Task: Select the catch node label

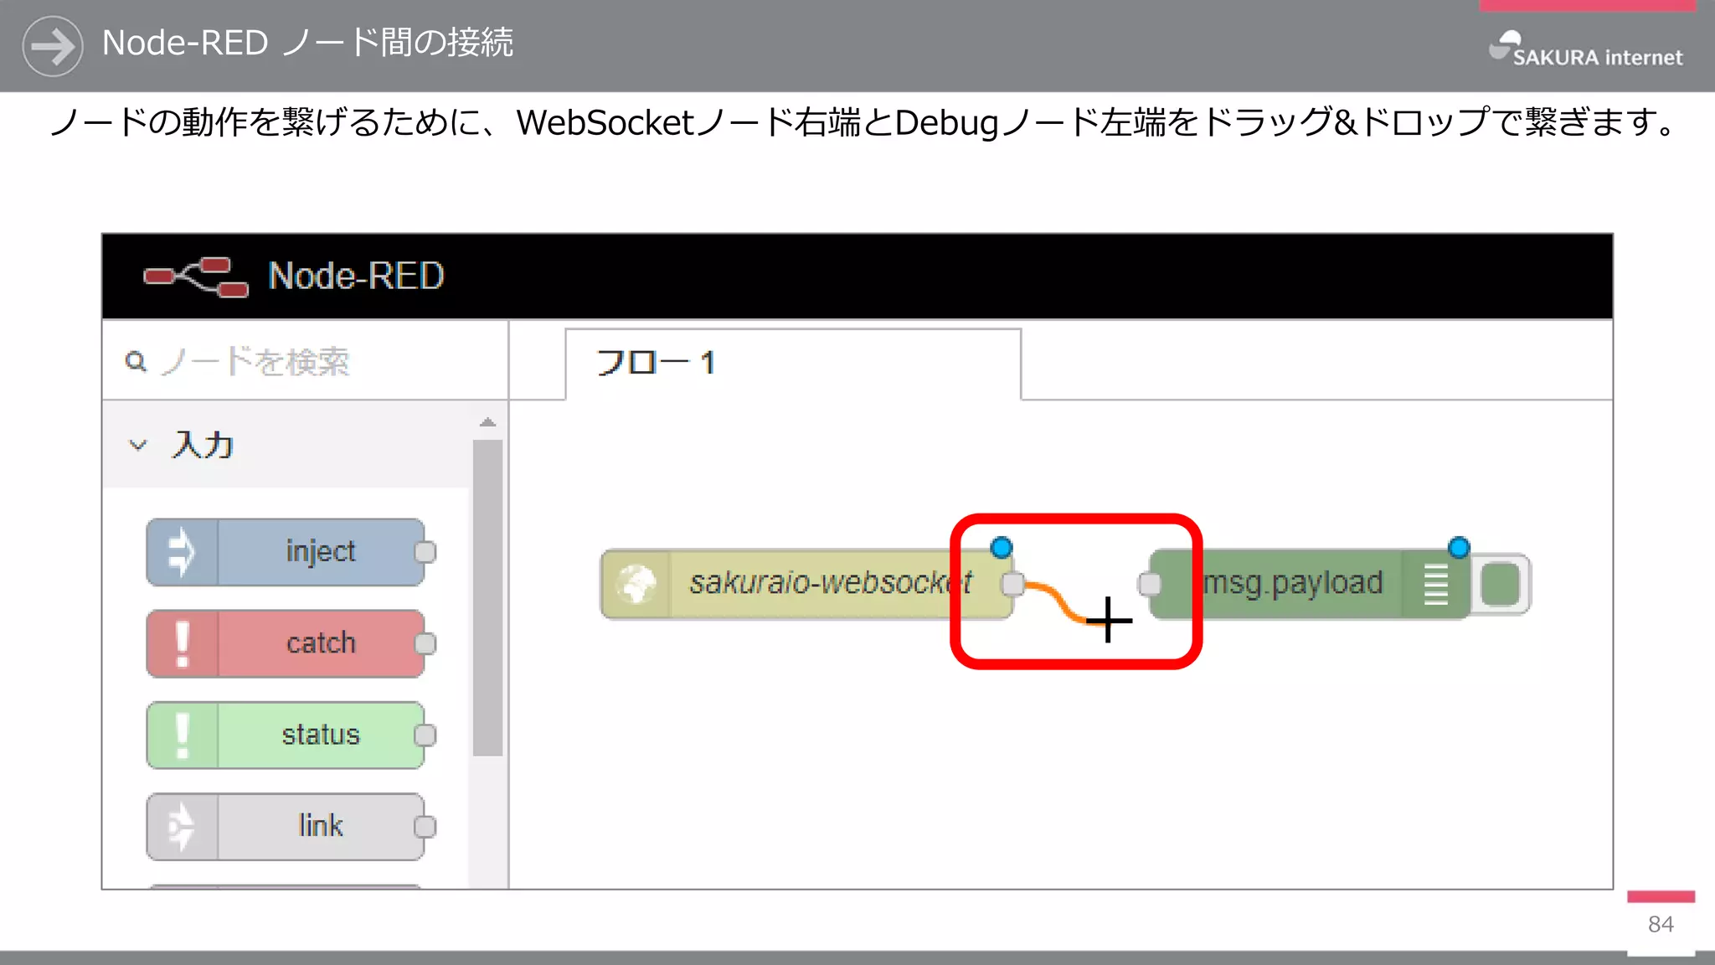Action: [x=321, y=643]
